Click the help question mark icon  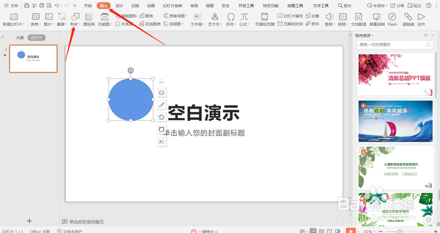point(428,6)
